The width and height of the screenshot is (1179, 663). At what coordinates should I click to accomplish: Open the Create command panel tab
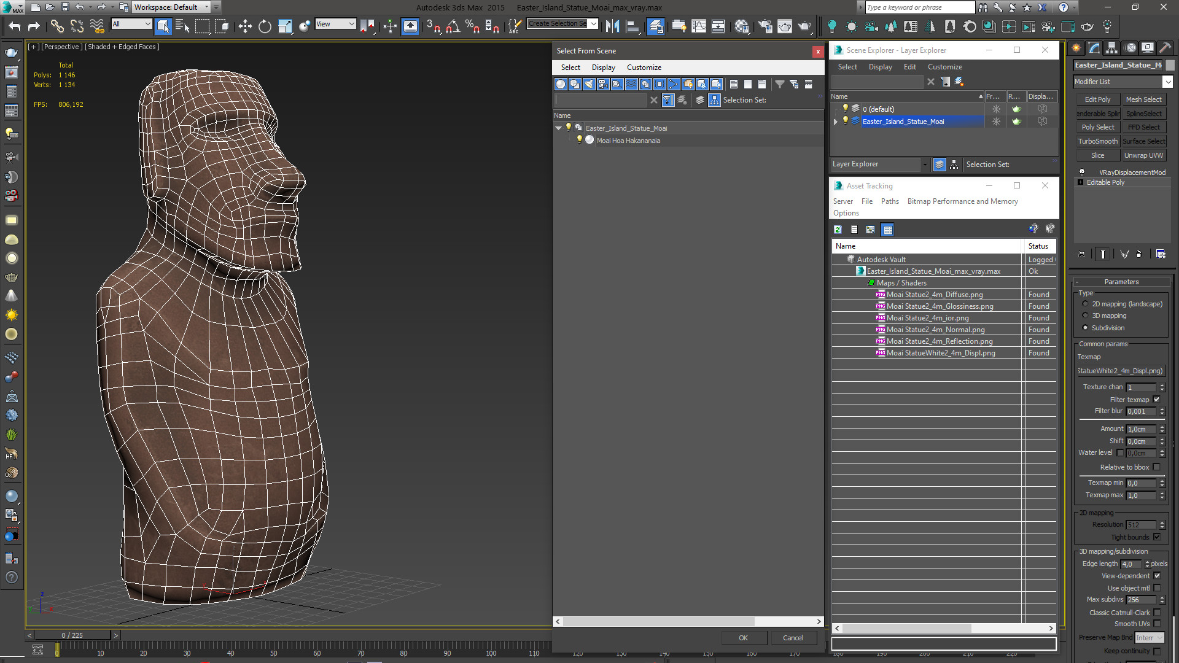[x=1076, y=48]
